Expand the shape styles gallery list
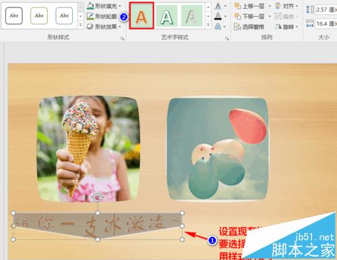The height and width of the screenshot is (260, 337). [80, 25]
